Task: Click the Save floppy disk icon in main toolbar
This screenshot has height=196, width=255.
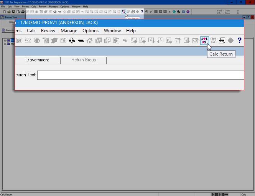Action: click(x=14, y=12)
